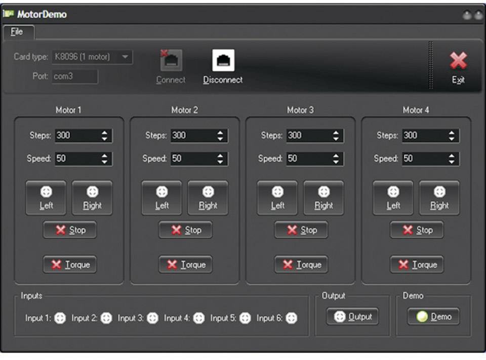
Task: Start the Demo mode
Action: (433, 317)
